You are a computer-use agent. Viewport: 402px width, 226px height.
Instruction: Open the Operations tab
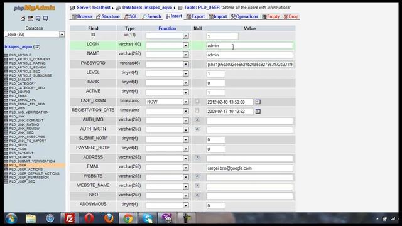pyautogui.click(x=244, y=17)
